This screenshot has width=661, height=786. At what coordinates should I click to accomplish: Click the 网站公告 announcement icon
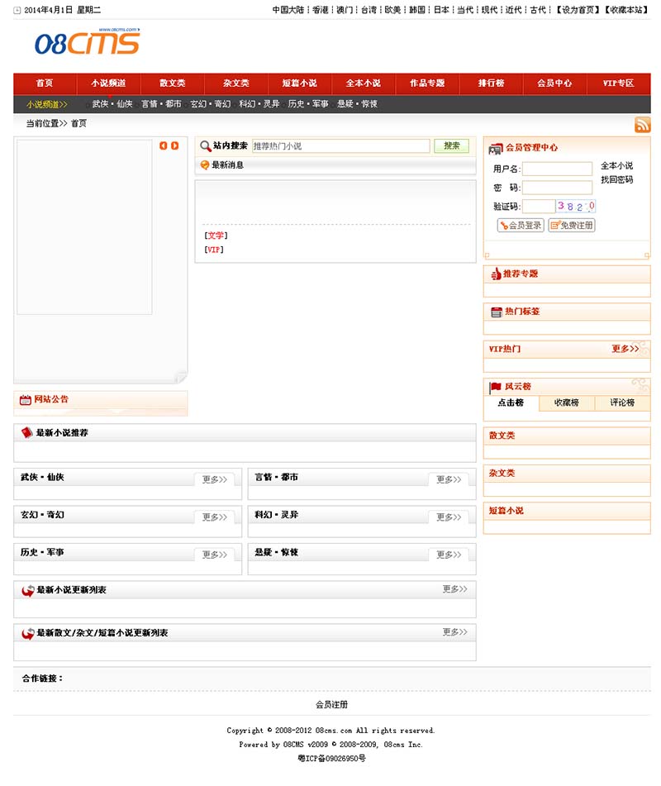pos(24,399)
